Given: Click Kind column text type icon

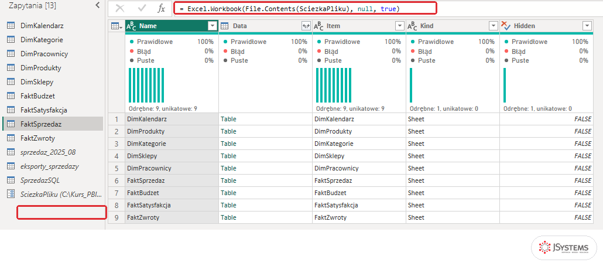Looking at the screenshot, I should point(412,26).
